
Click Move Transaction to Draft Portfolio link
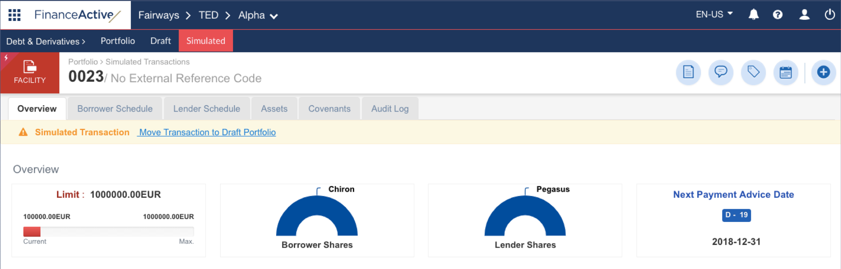coord(207,132)
